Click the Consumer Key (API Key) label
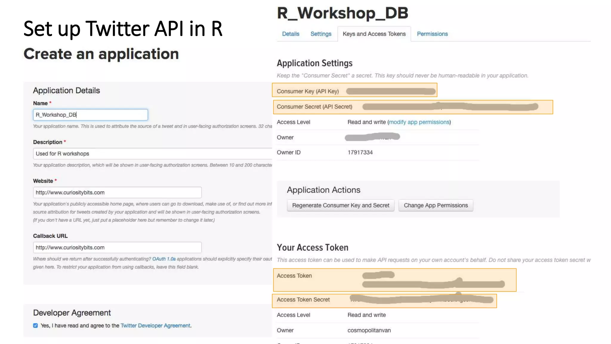Viewport: 611px width, 344px height. tap(308, 91)
